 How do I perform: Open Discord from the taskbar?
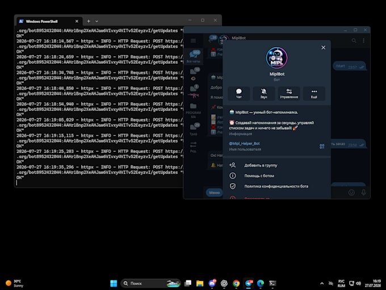pos(212,283)
